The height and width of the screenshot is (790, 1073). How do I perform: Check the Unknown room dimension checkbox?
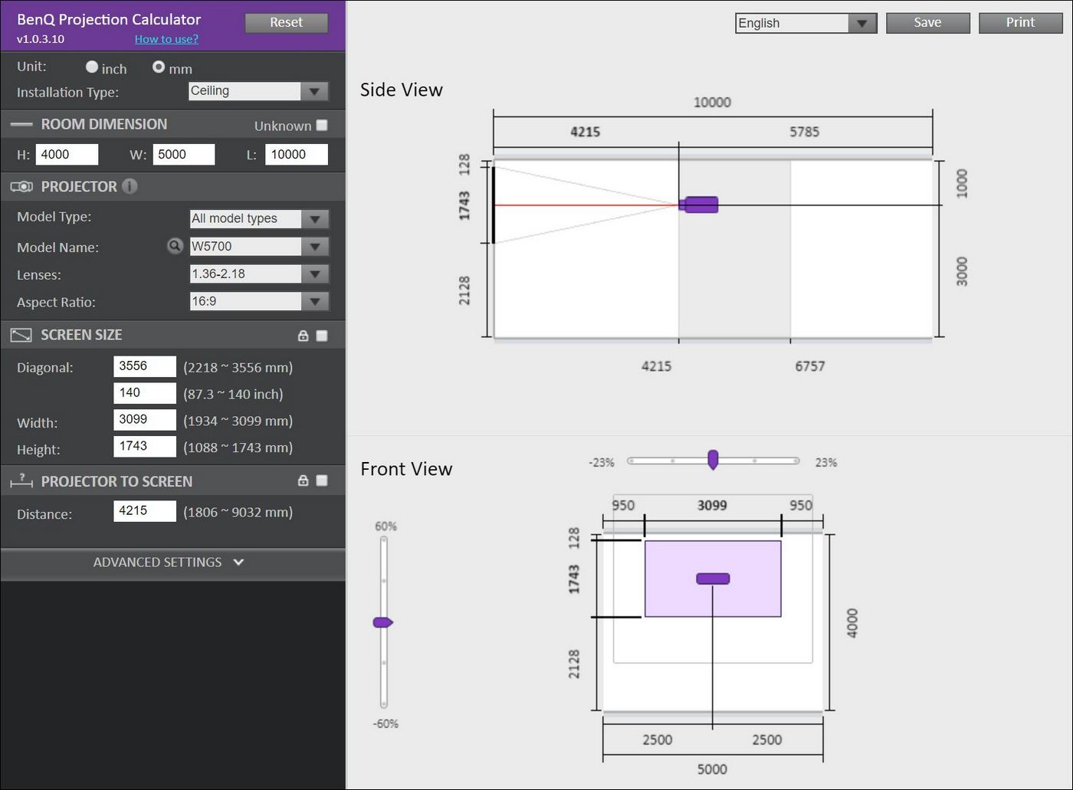point(322,125)
